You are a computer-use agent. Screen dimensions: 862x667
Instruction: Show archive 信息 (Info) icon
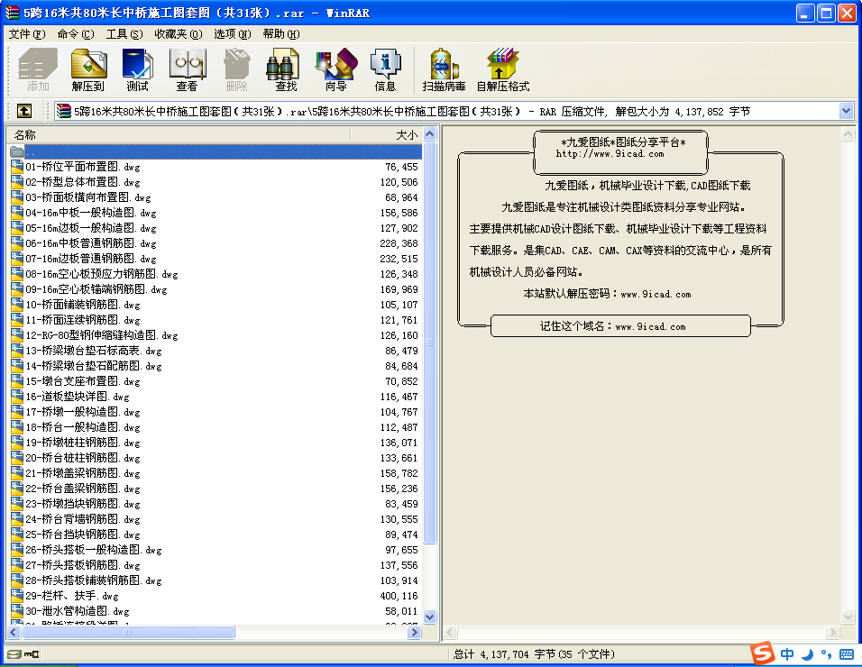pos(385,69)
